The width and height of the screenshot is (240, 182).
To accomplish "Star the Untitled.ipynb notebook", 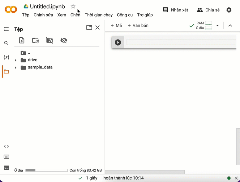I will (x=73, y=6).
